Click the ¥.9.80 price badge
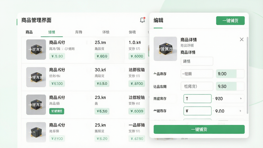Viewport: 263px width, 148px height. click(x=57, y=56)
